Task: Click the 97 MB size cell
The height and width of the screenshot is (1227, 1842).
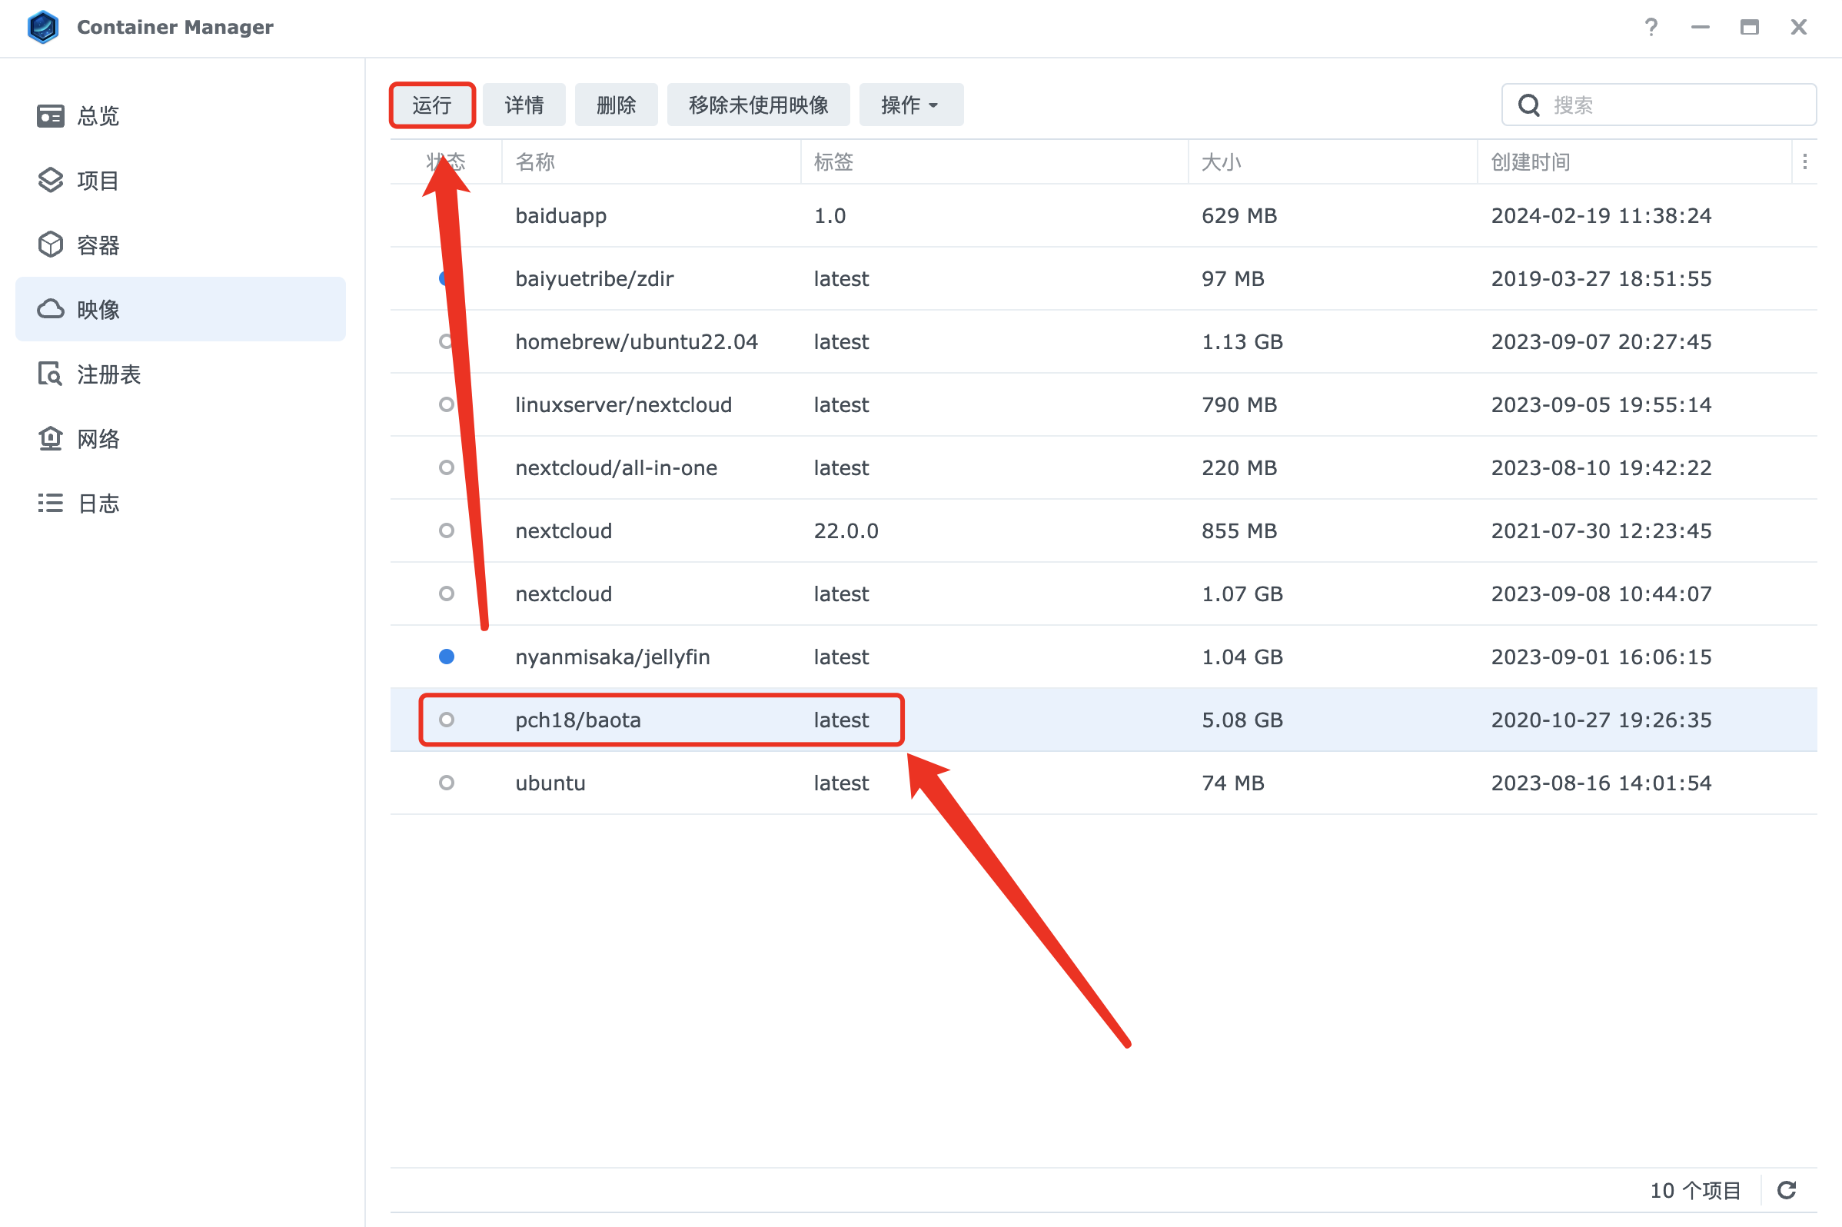Action: 1232,278
